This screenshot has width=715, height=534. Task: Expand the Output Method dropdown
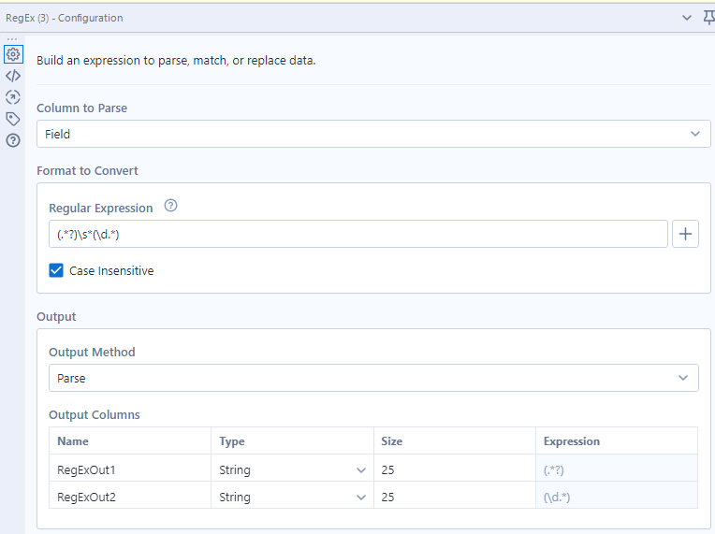click(x=373, y=377)
